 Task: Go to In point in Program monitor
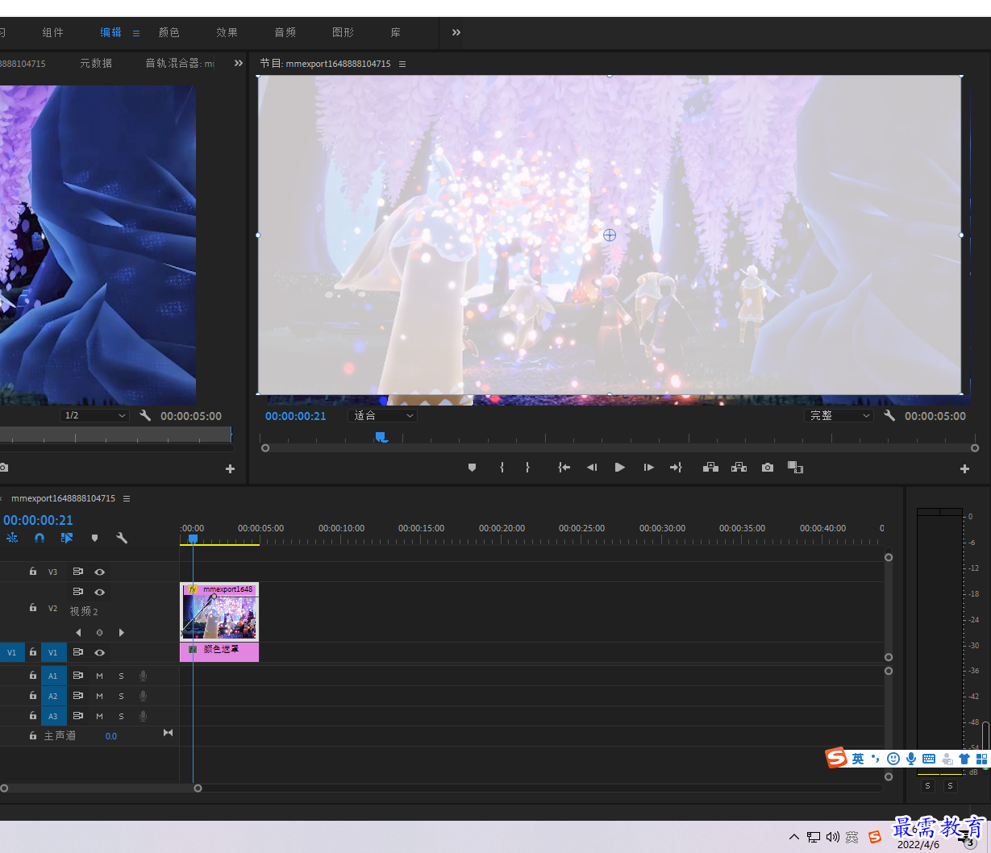click(564, 468)
